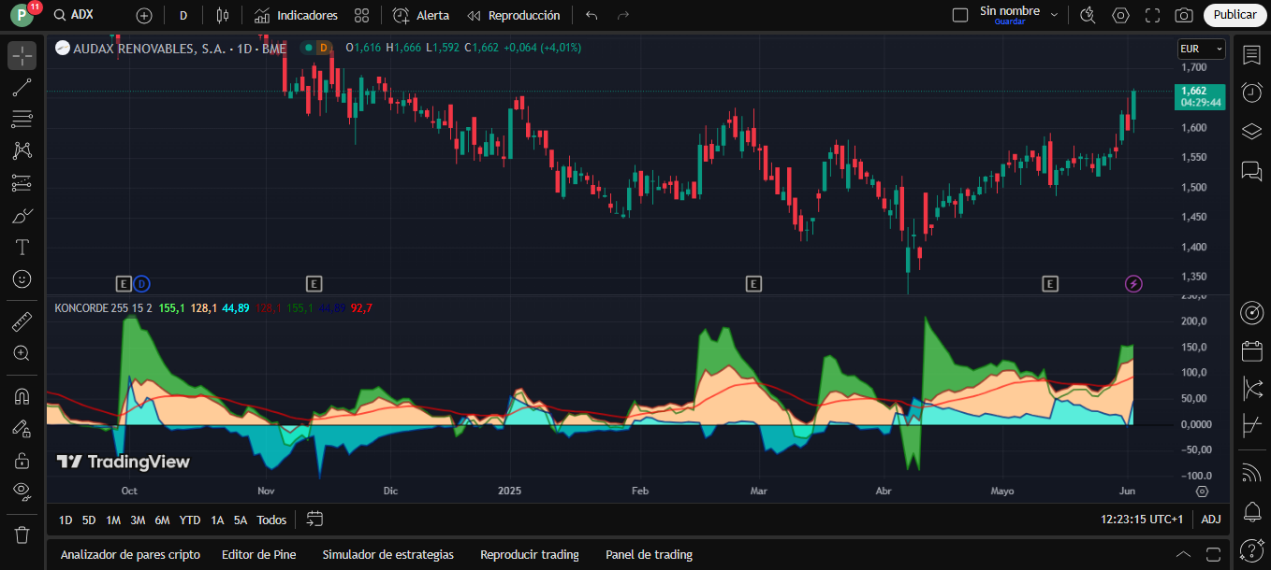The width and height of the screenshot is (1271, 570).
Task: Open the 12:23:15 UTC+1 timezone menu
Action: (x=1144, y=520)
